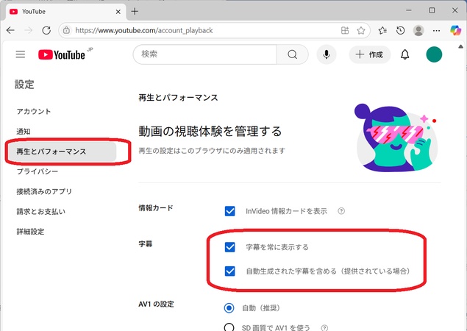Open the YouTube hamburger guide menu
The width and height of the screenshot is (467, 331).
21,54
